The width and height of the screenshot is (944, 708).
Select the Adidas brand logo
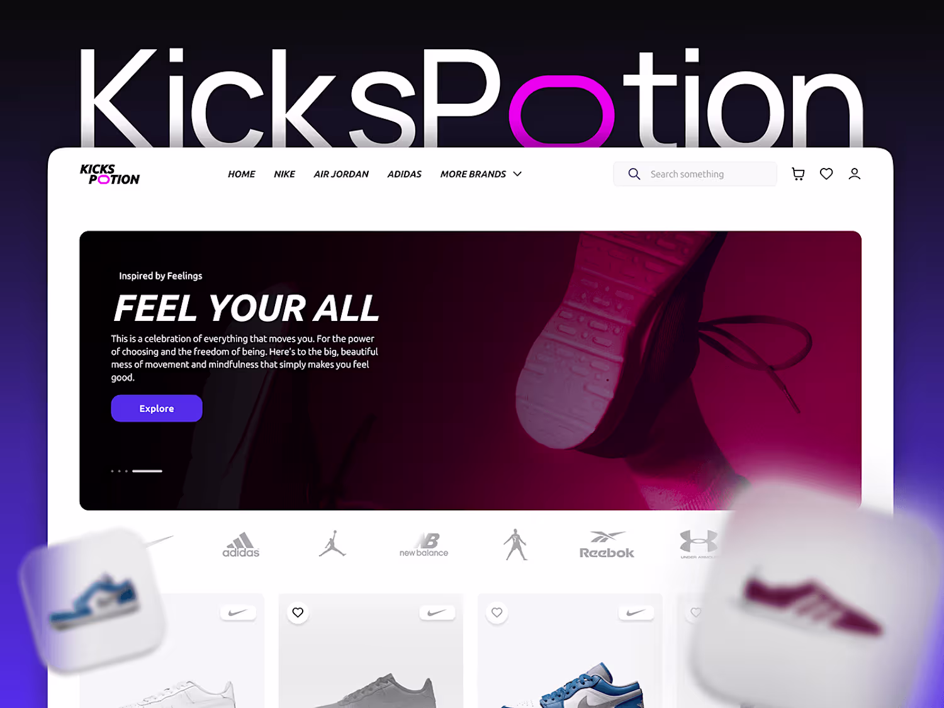coord(241,545)
